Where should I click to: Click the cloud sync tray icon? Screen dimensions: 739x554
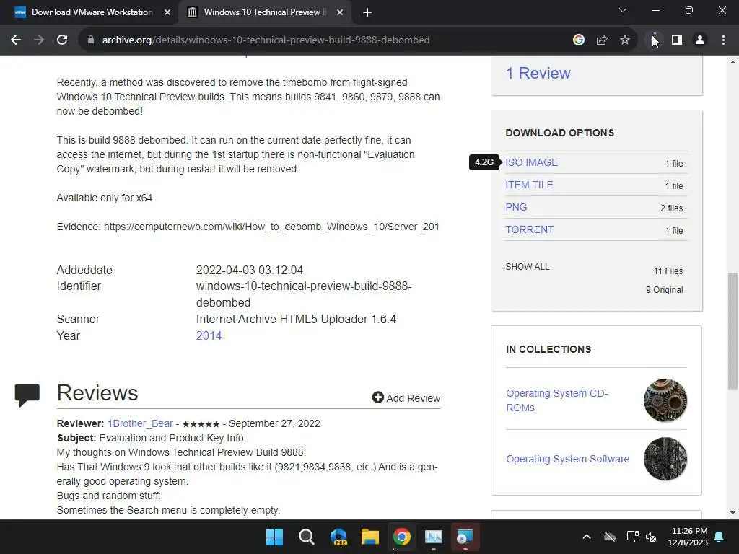[610, 537]
